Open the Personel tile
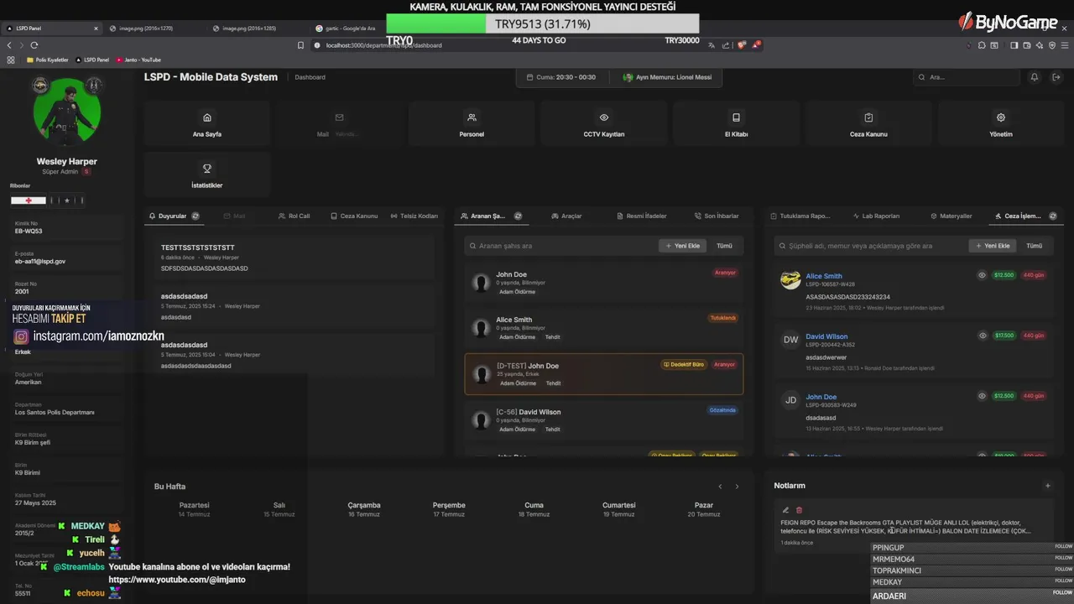 (472, 124)
